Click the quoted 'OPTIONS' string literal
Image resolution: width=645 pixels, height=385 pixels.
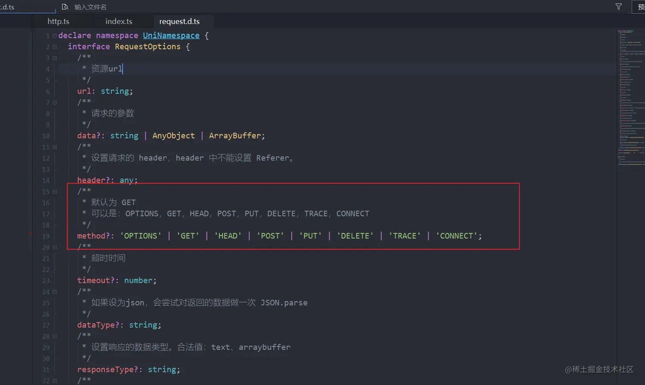141,236
